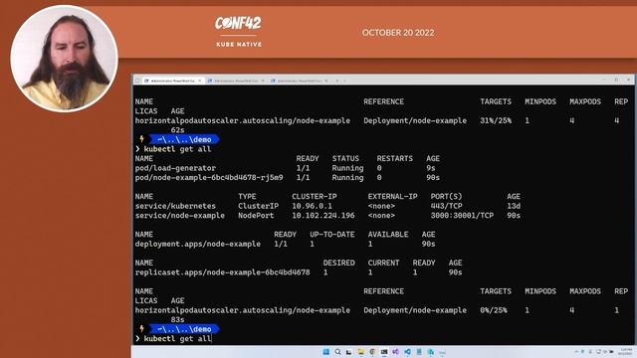Launch File Explorer from the taskbar

coord(360,352)
